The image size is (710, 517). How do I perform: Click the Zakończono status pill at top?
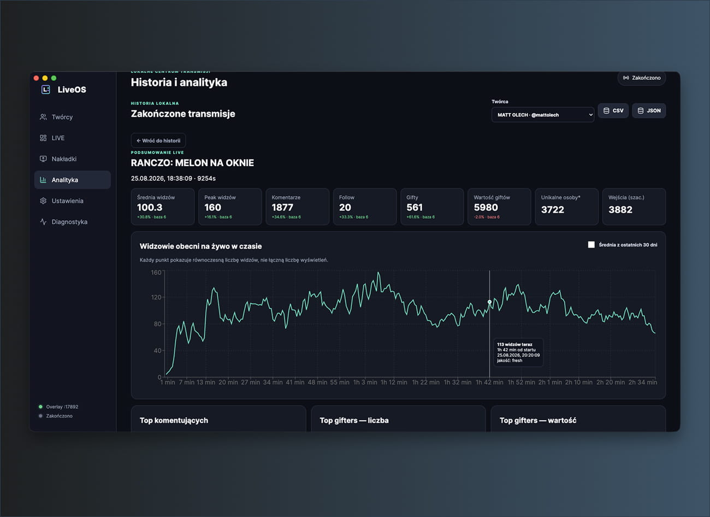click(642, 78)
